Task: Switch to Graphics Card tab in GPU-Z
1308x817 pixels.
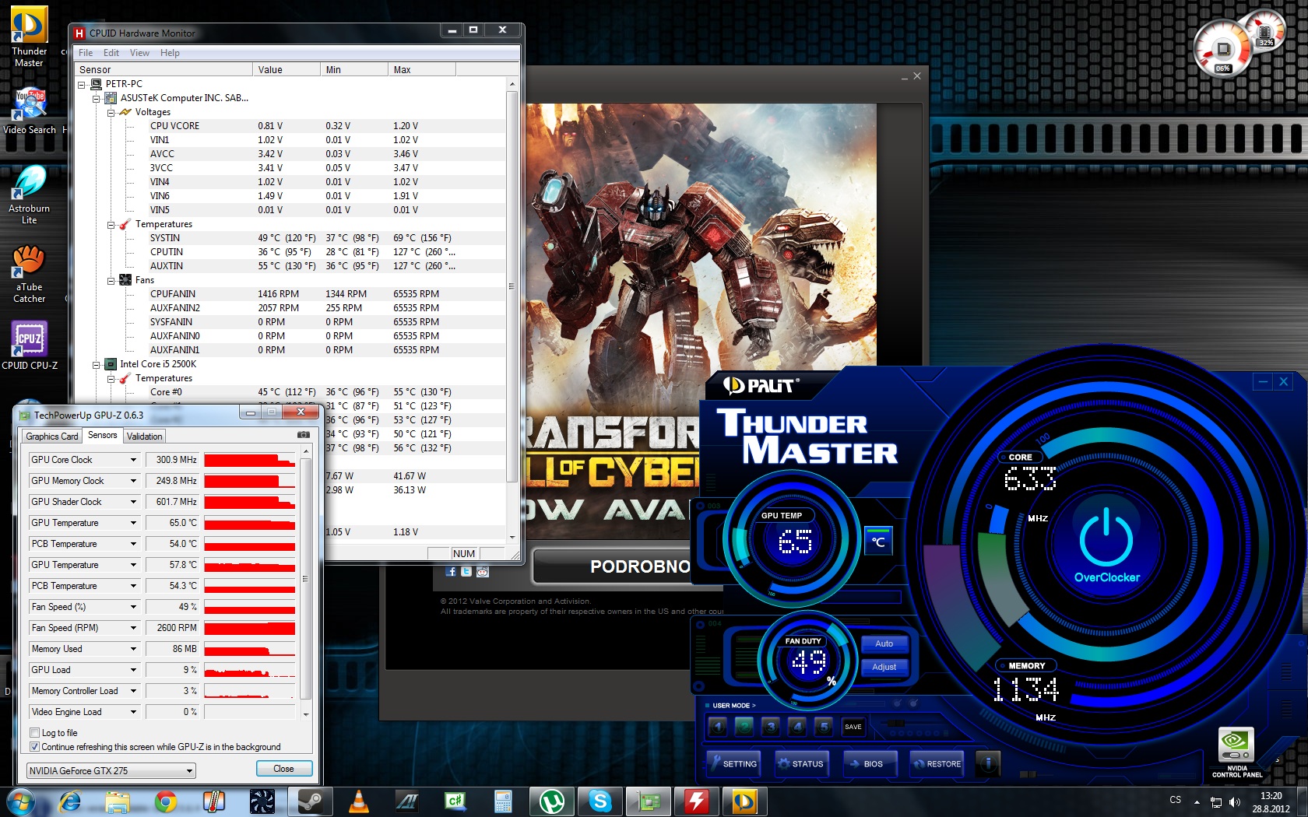Action: tap(52, 437)
